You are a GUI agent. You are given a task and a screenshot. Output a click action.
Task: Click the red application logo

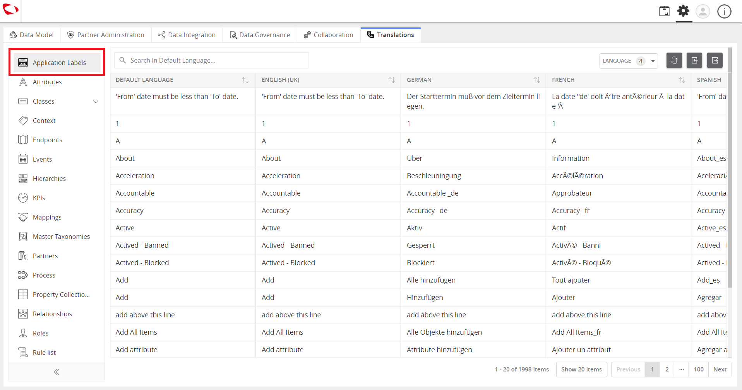(x=10, y=9)
